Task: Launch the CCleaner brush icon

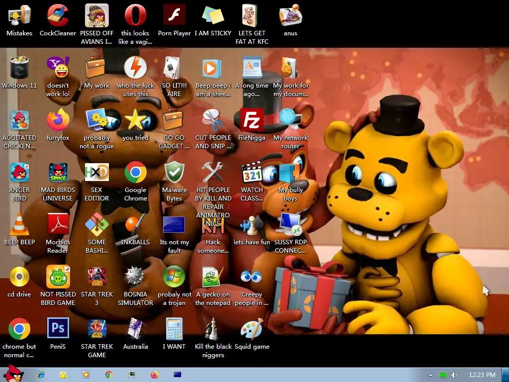Action: point(58,15)
